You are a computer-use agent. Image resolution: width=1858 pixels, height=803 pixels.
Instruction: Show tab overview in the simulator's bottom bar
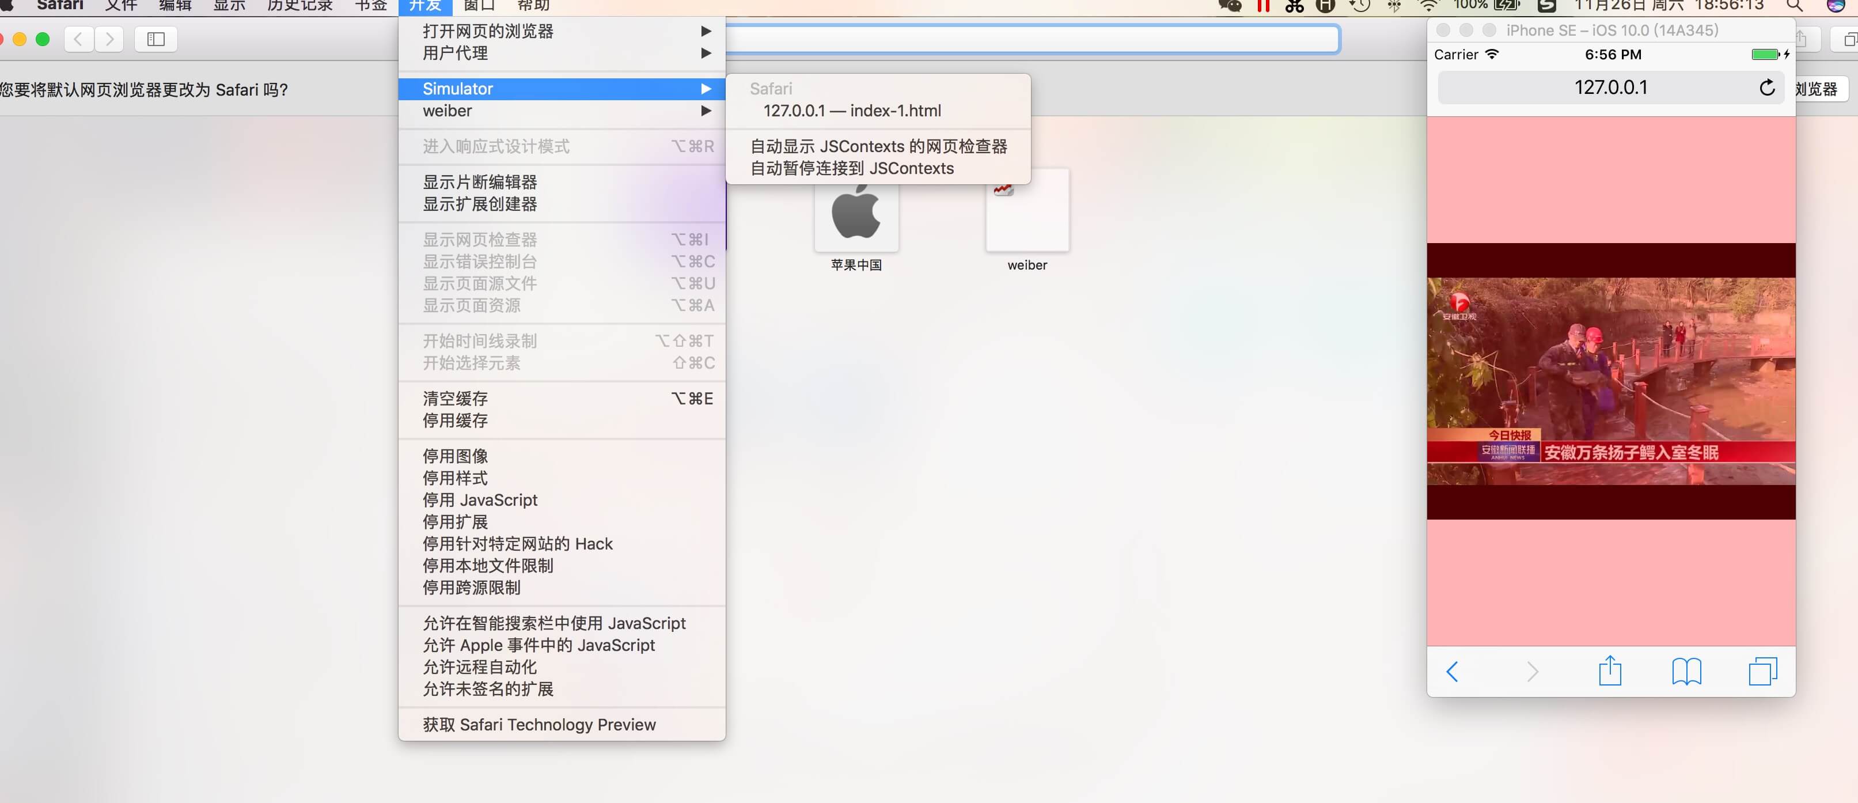pos(1763,671)
